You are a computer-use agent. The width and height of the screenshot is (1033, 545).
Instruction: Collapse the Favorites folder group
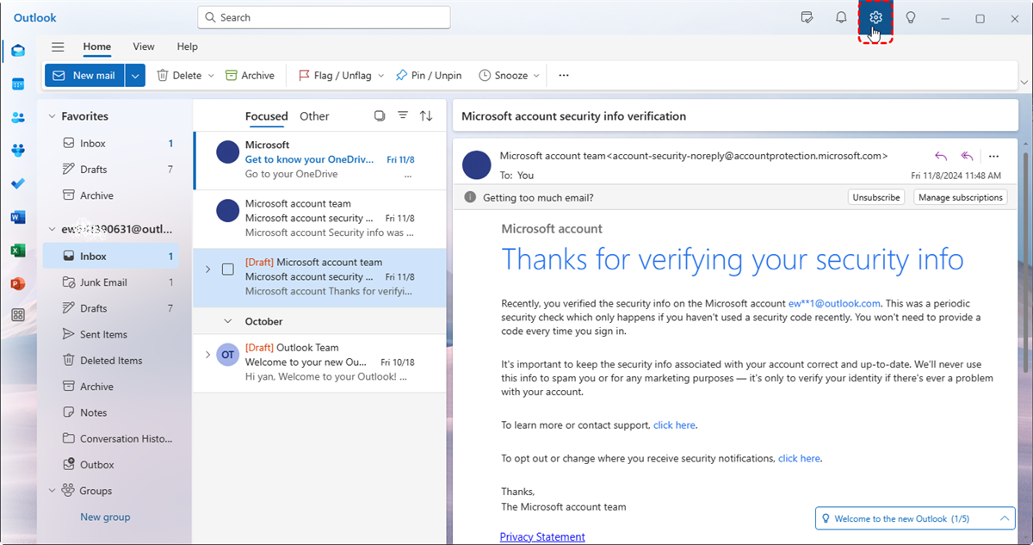52,116
